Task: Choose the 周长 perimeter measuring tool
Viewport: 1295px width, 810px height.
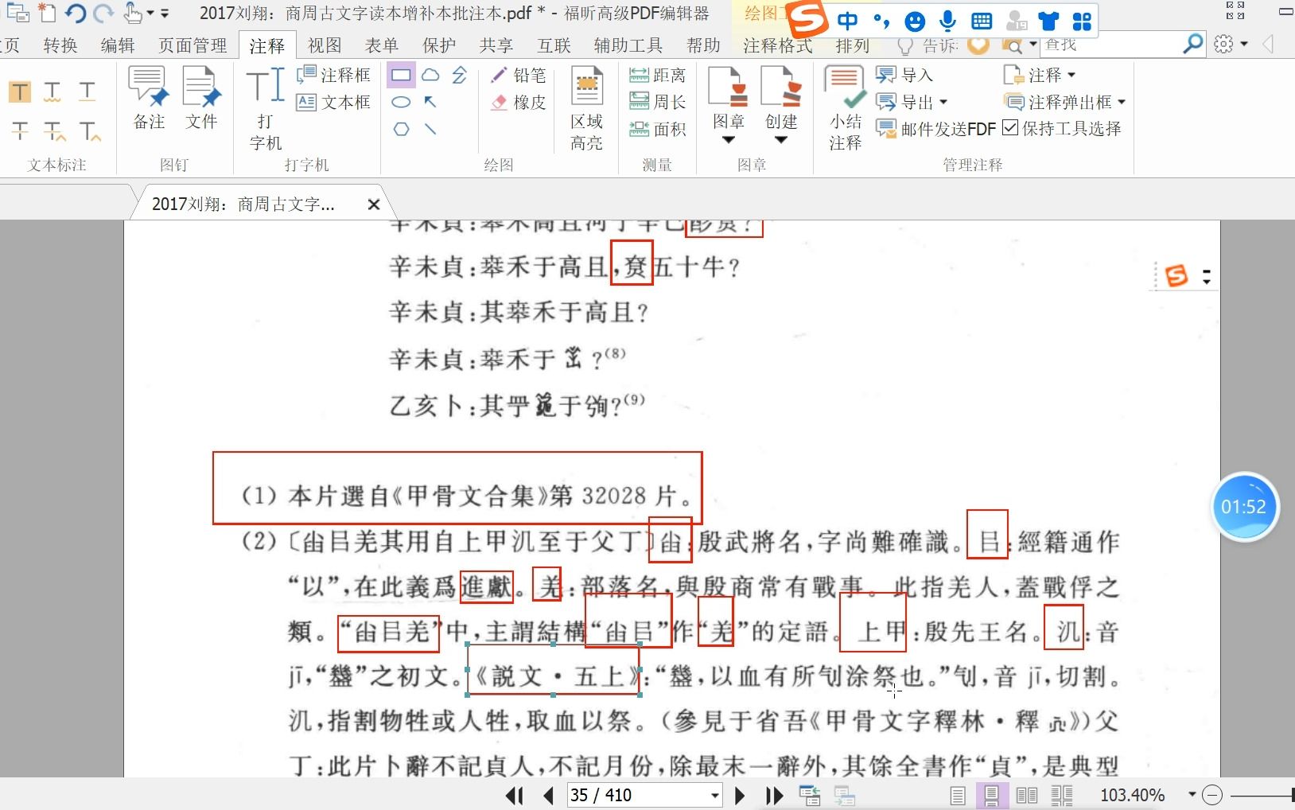Action: point(657,102)
